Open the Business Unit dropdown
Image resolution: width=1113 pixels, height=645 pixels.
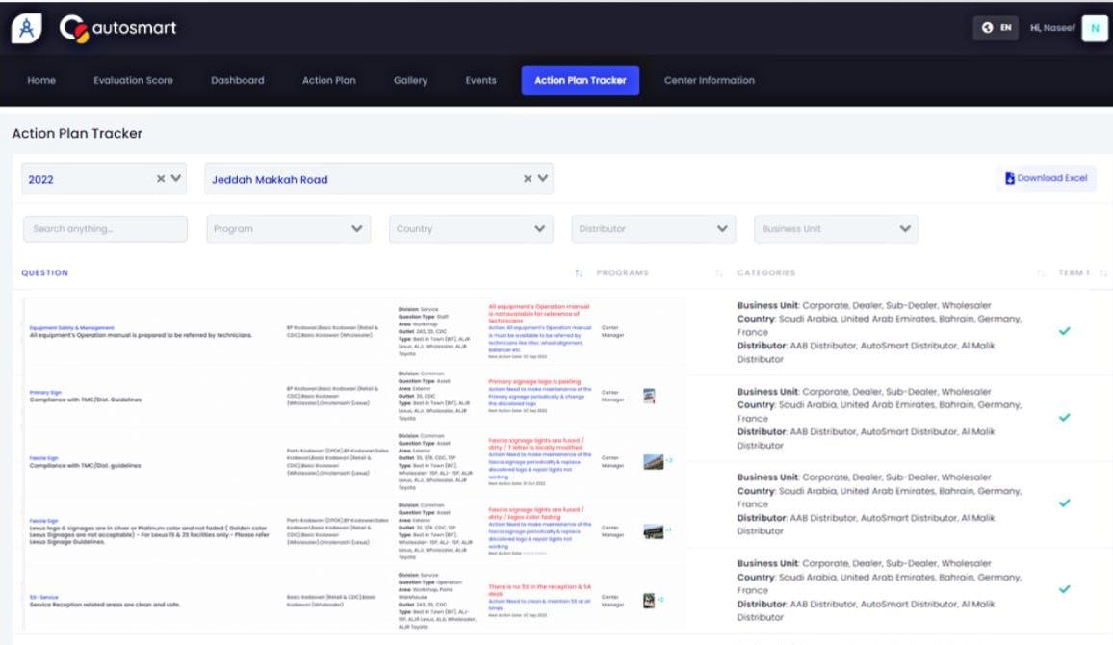834,228
